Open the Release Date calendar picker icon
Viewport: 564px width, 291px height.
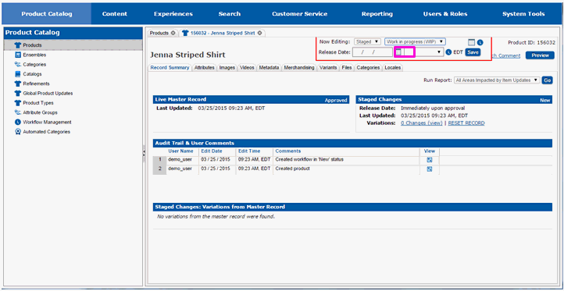point(398,52)
